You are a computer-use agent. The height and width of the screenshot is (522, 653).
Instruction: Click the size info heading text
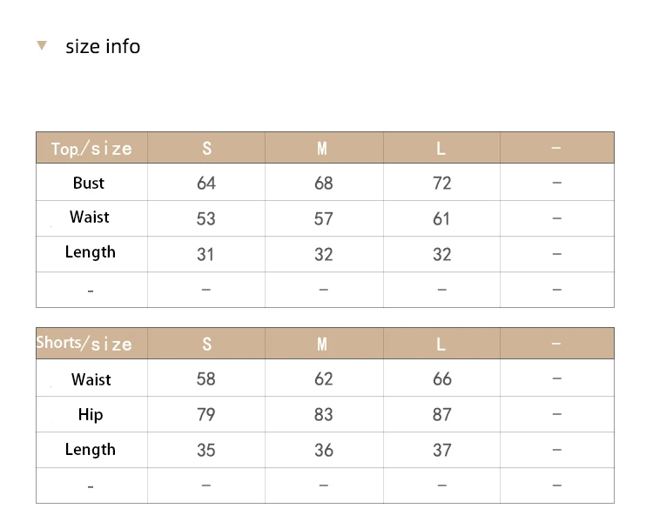click(x=103, y=46)
